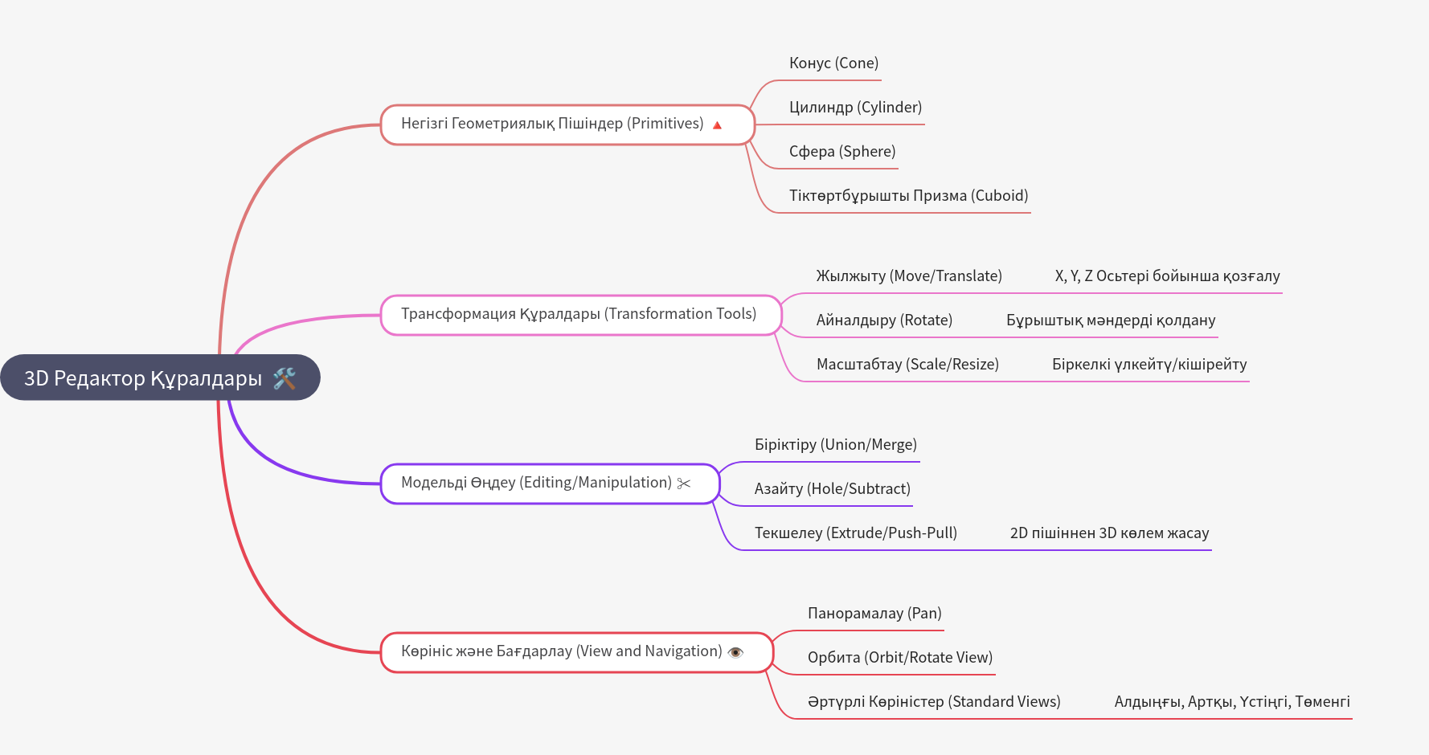Click the Конус (Cone) leaf
Viewport: 1429px width, 755px height.
(833, 63)
